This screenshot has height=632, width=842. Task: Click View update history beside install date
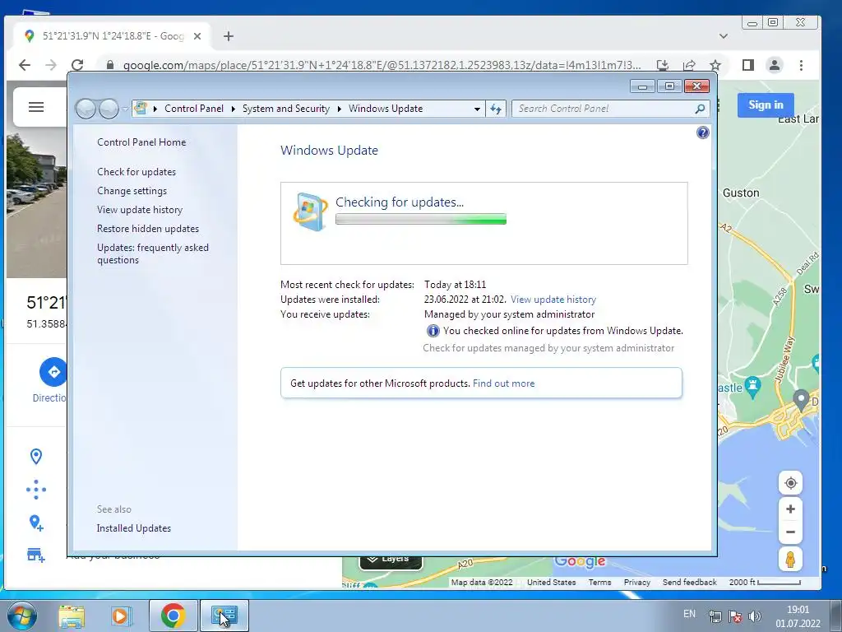553,300
